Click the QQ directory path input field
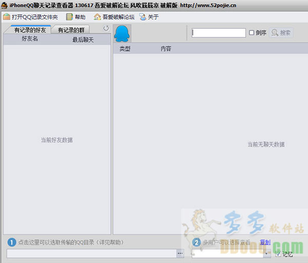This screenshot has height=263, width=308. point(92,254)
